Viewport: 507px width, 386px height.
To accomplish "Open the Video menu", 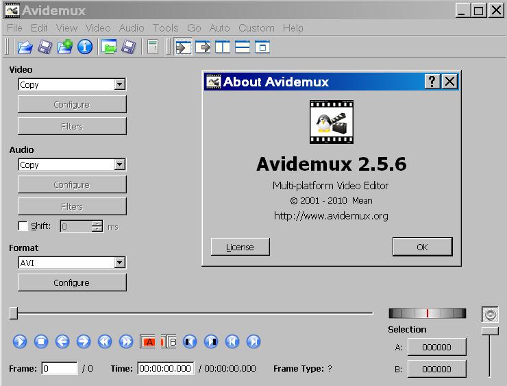I will coord(98,28).
